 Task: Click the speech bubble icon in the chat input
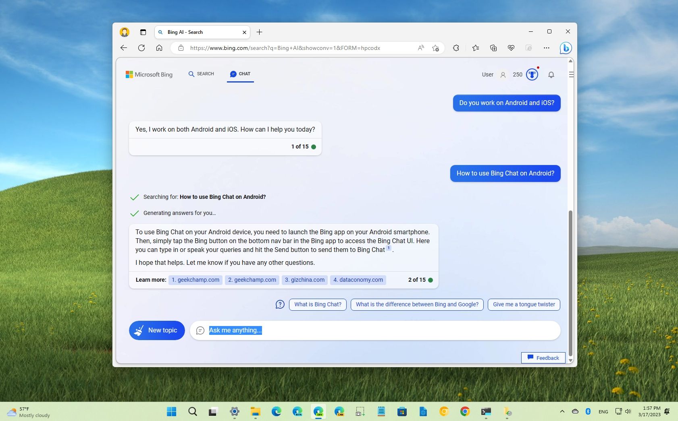pos(200,330)
